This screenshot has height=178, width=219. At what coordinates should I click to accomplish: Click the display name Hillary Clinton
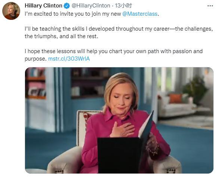tap(43, 6)
